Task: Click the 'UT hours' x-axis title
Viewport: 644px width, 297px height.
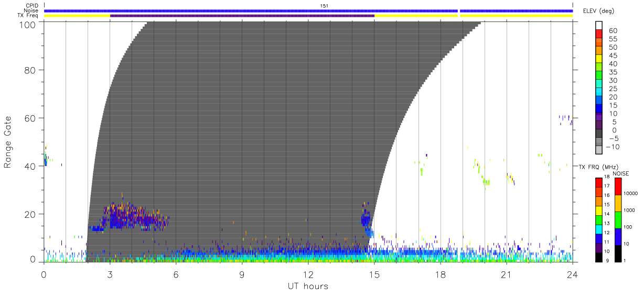Action: point(307,286)
